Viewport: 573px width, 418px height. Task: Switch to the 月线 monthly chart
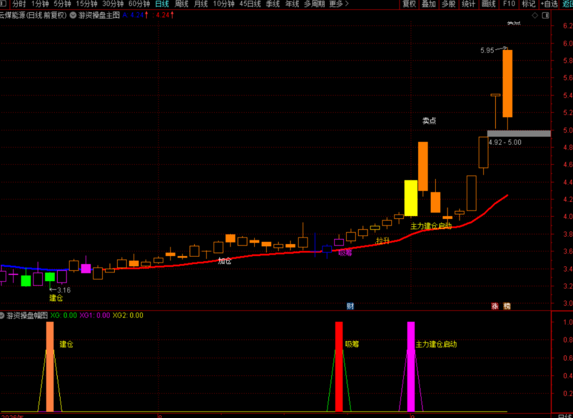pos(201,4)
